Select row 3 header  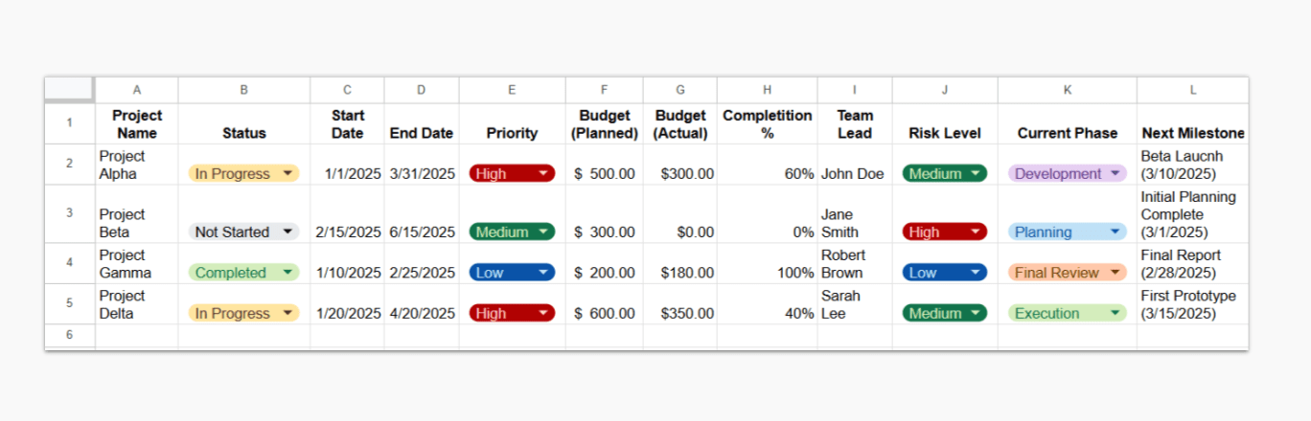69,213
